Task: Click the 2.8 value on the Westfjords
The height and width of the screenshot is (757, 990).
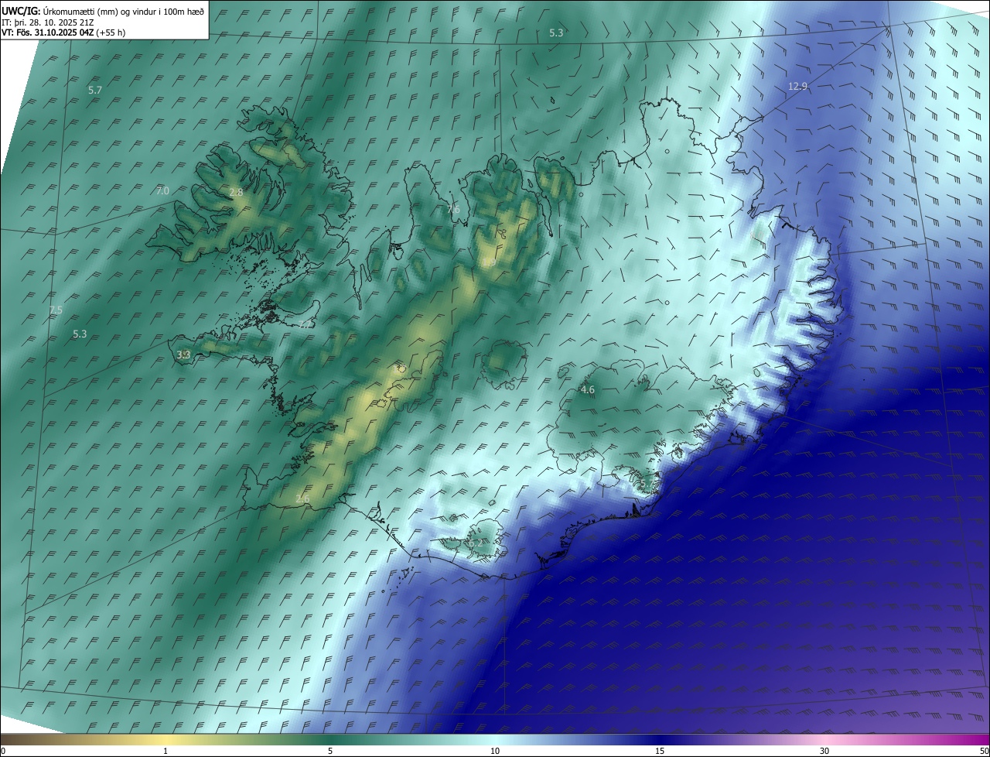Action: tap(237, 192)
